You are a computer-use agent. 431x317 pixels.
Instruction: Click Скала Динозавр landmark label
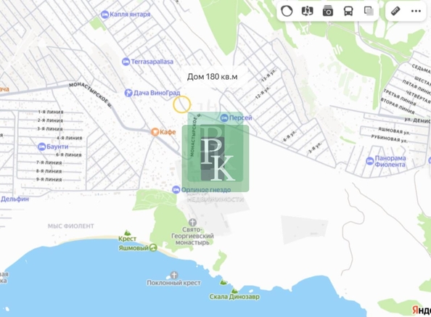coord(234,297)
